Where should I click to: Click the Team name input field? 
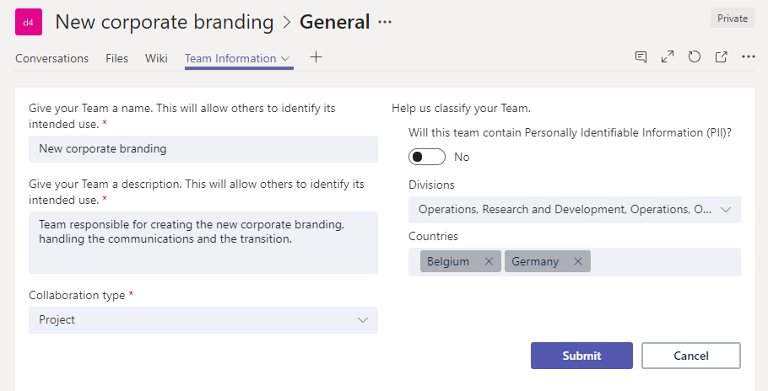203,149
